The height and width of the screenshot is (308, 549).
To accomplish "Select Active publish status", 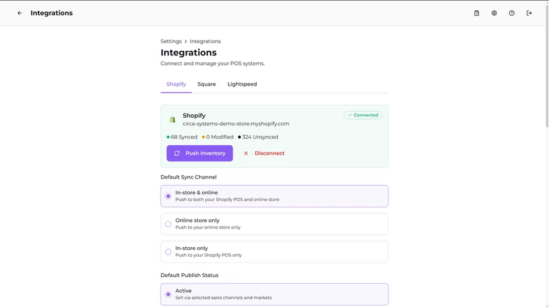I will click(x=274, y=294).
